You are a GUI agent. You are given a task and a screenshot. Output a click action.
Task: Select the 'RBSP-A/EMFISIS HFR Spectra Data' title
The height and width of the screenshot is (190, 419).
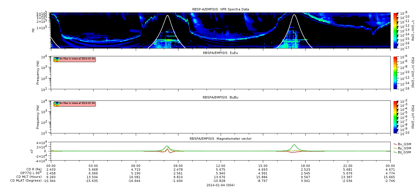(x=220, y=10)
